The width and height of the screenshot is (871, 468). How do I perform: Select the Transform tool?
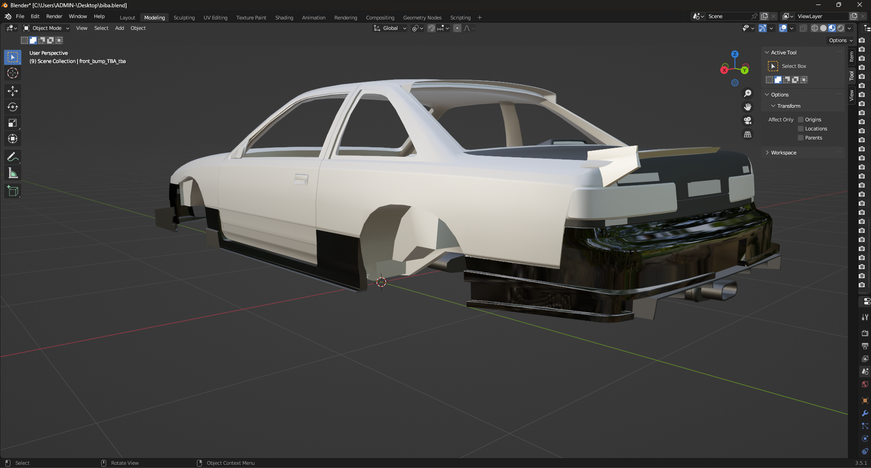(x=13, y=139)
